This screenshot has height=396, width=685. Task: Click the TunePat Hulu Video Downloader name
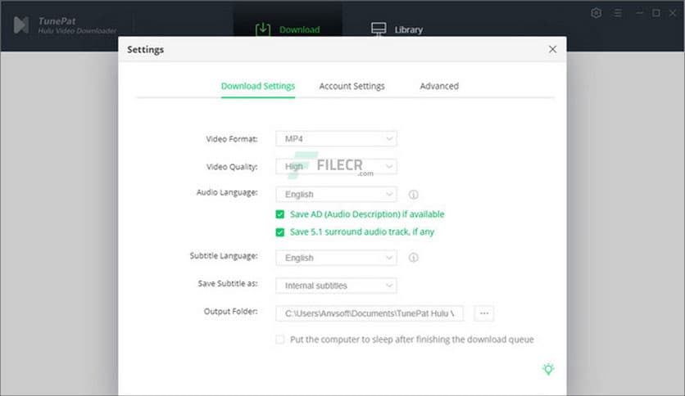point(77,25)
